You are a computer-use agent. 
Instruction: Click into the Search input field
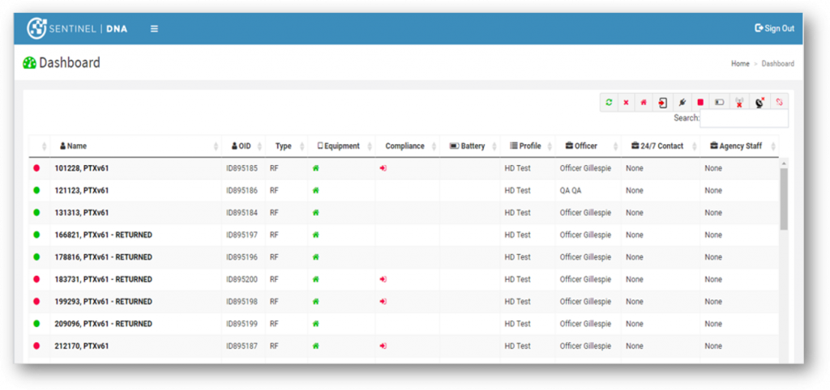pyautogui.click(x=744, y=118)
